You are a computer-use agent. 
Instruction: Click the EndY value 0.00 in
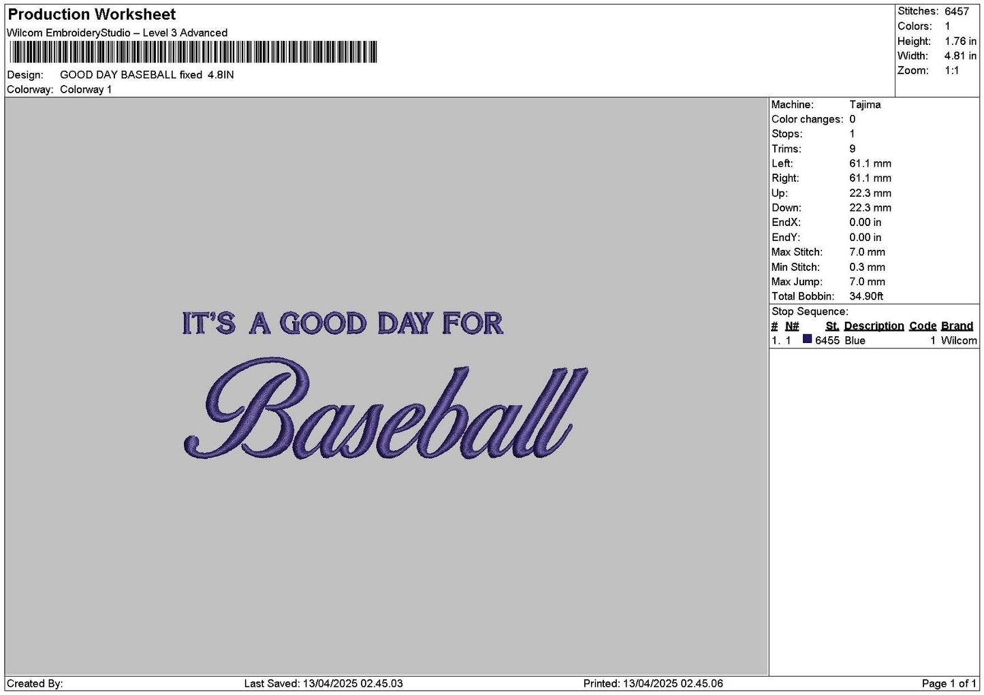865,238
